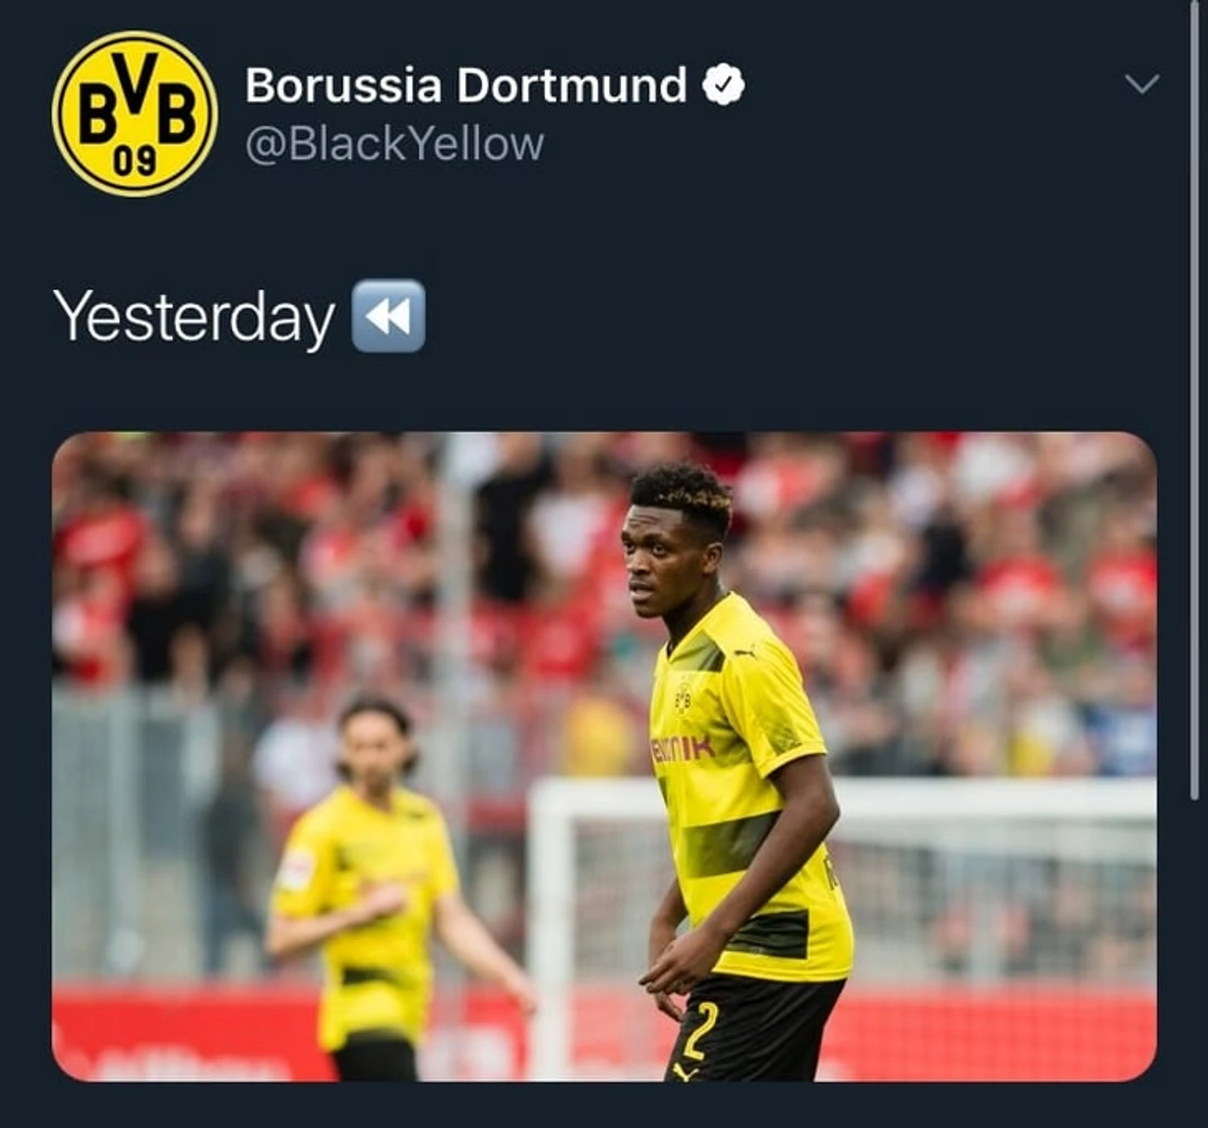Viewport: 1208px width, 1128px height.
Task: Click the rewind emoji after Yesterday
Action: pos(389,316)
